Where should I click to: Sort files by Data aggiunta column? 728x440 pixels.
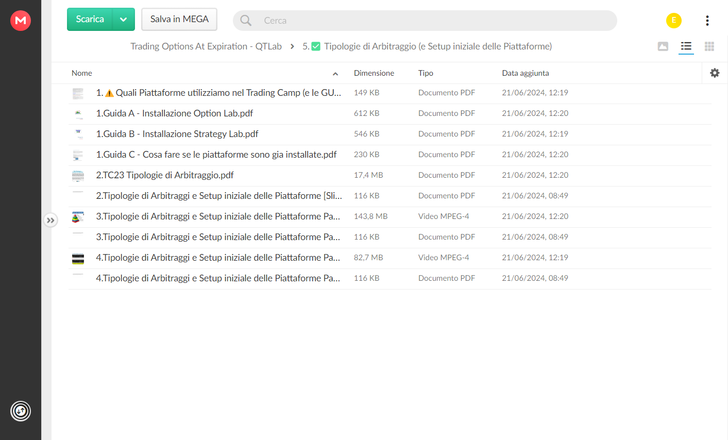(526, 73)
